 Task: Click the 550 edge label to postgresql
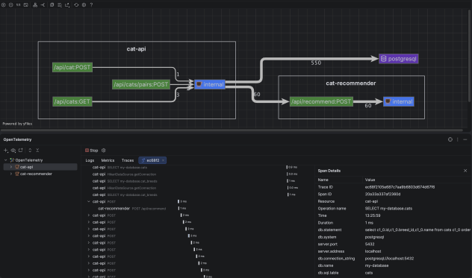[316, 63]
